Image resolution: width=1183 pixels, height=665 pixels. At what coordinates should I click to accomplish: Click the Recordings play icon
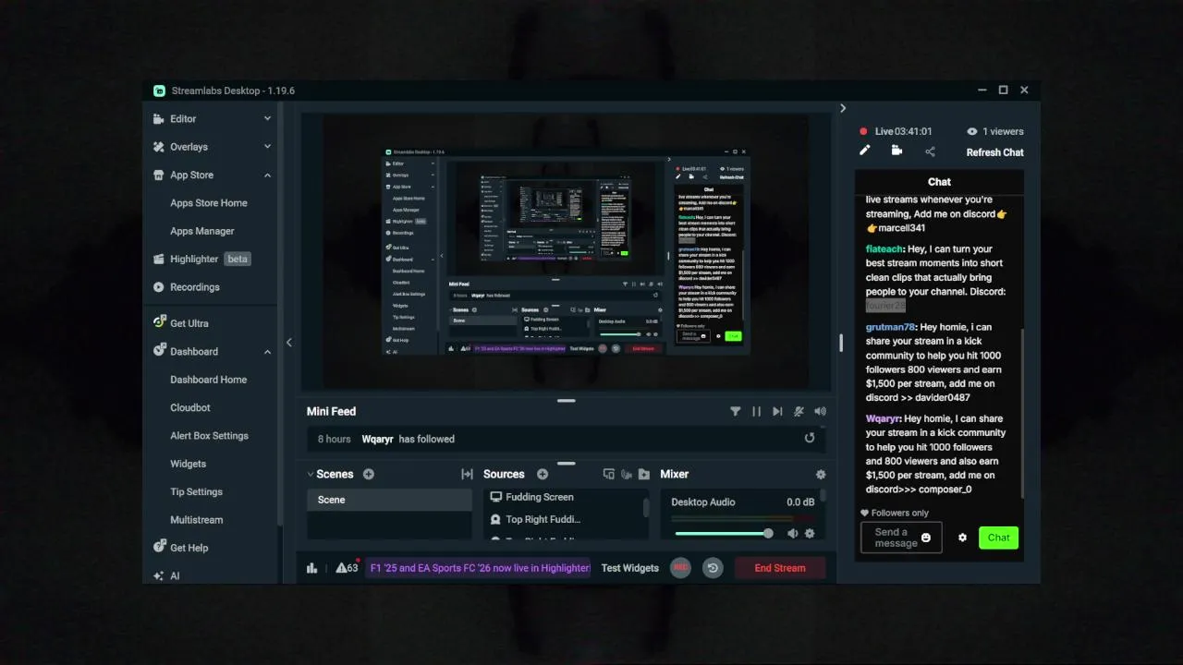[x=159, y=287]
